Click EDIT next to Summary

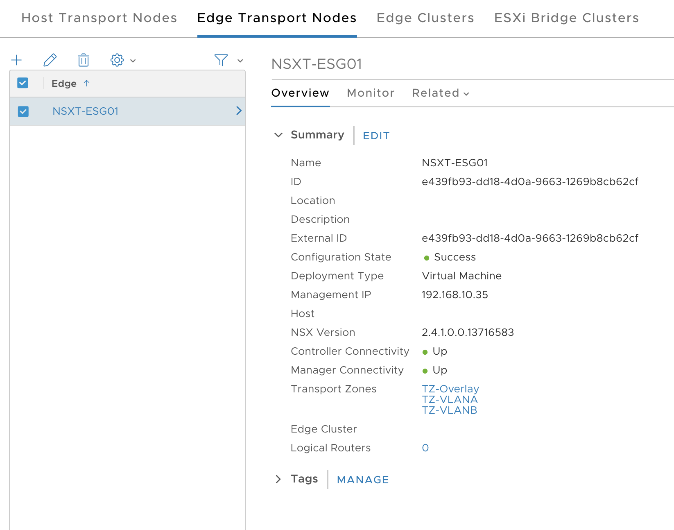[375, 136]
